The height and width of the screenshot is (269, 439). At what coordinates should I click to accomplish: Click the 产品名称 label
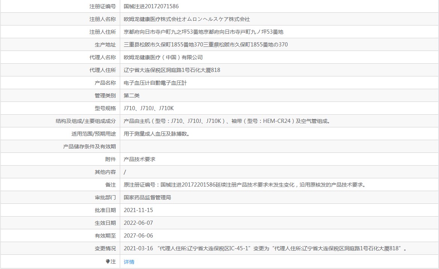(105, 83)
